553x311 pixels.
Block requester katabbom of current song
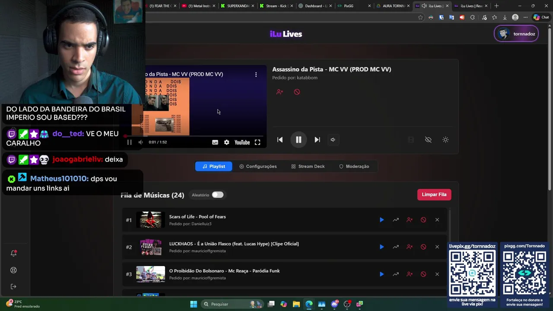[x=280, y=92]
